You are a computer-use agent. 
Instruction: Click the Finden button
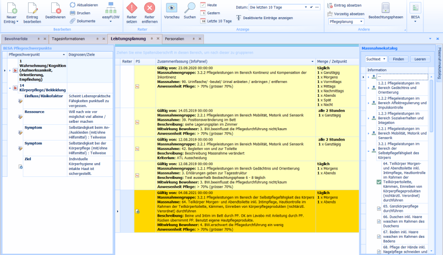click(x=399, y=59)
